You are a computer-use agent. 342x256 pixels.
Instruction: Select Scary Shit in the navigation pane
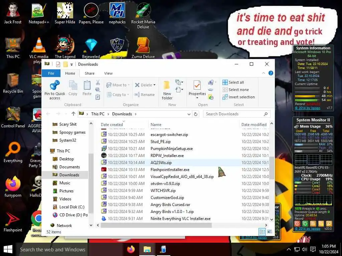coord(68,124)
